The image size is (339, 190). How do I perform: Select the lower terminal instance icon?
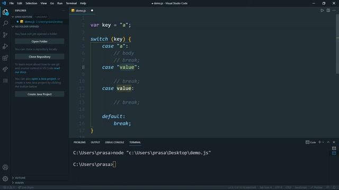click(334, 153)
